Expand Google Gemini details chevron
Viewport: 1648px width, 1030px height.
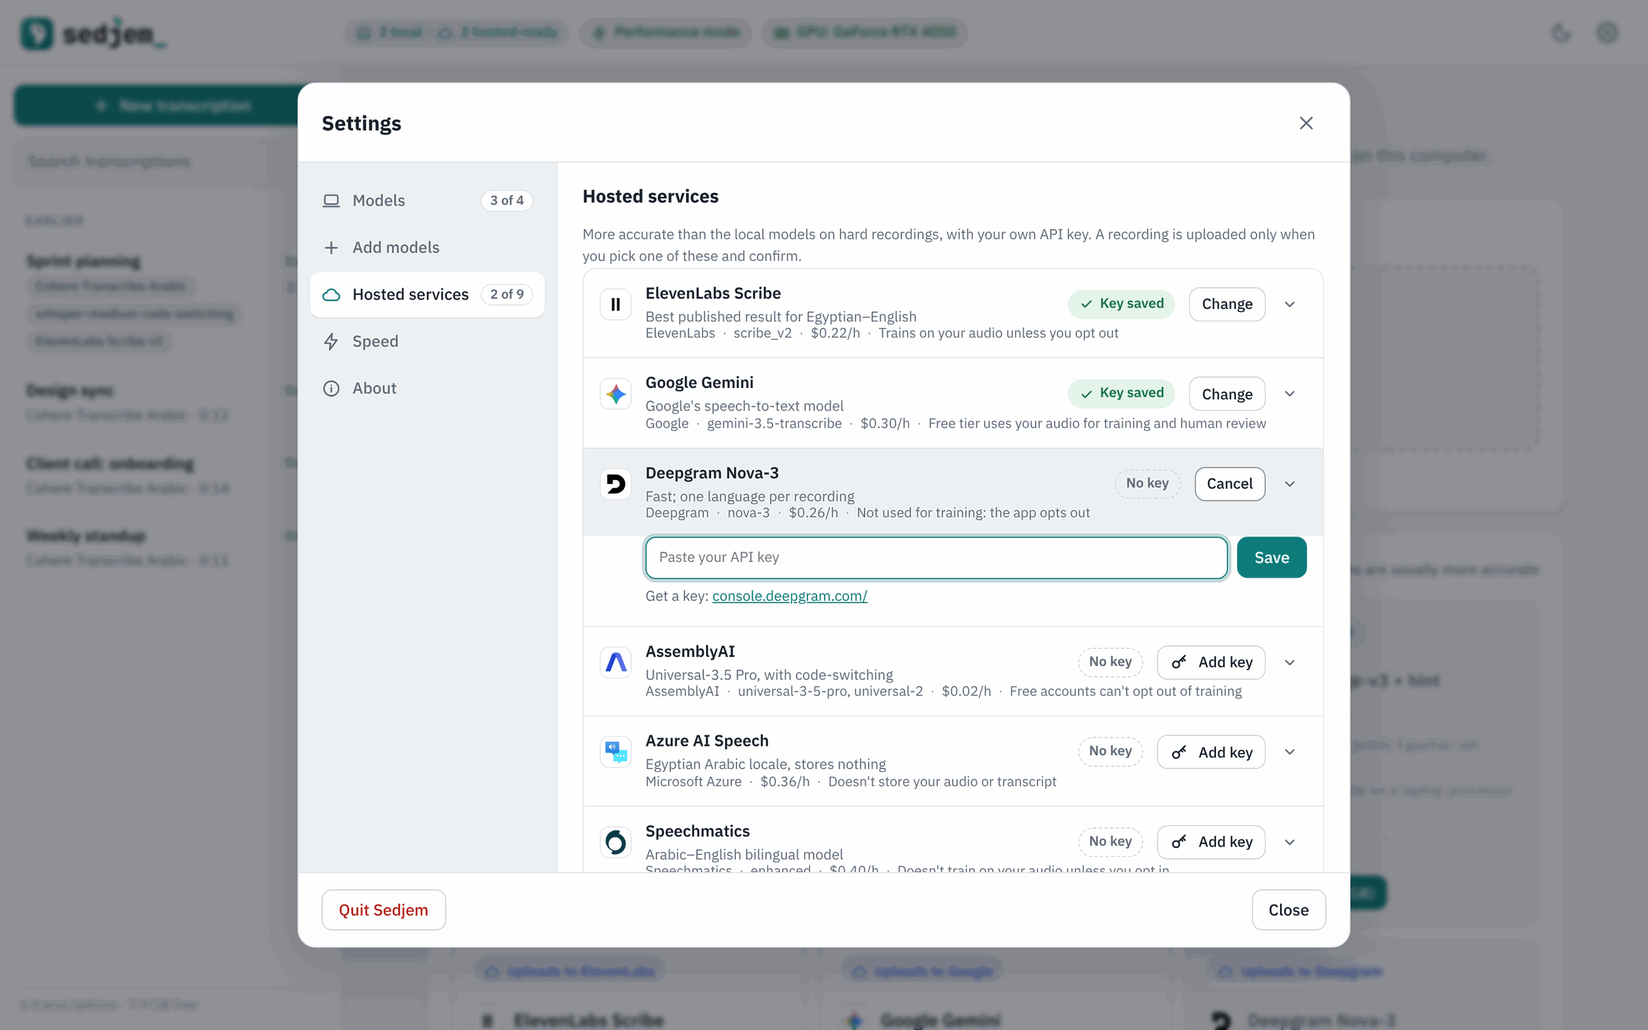(1290, 394)
